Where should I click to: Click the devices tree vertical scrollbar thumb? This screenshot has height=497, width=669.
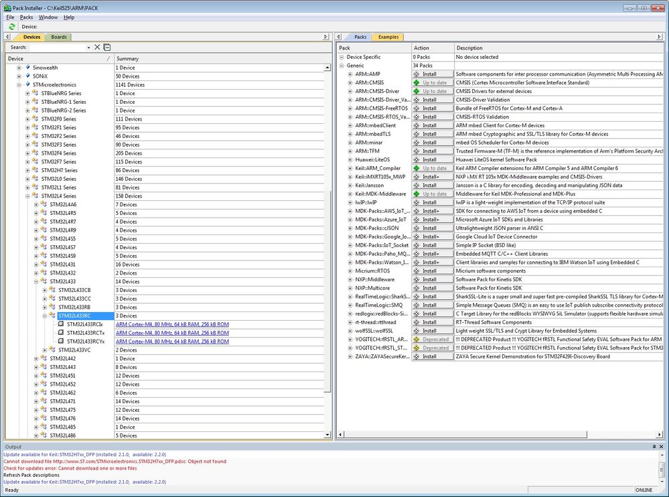click(x=327, y=292)
